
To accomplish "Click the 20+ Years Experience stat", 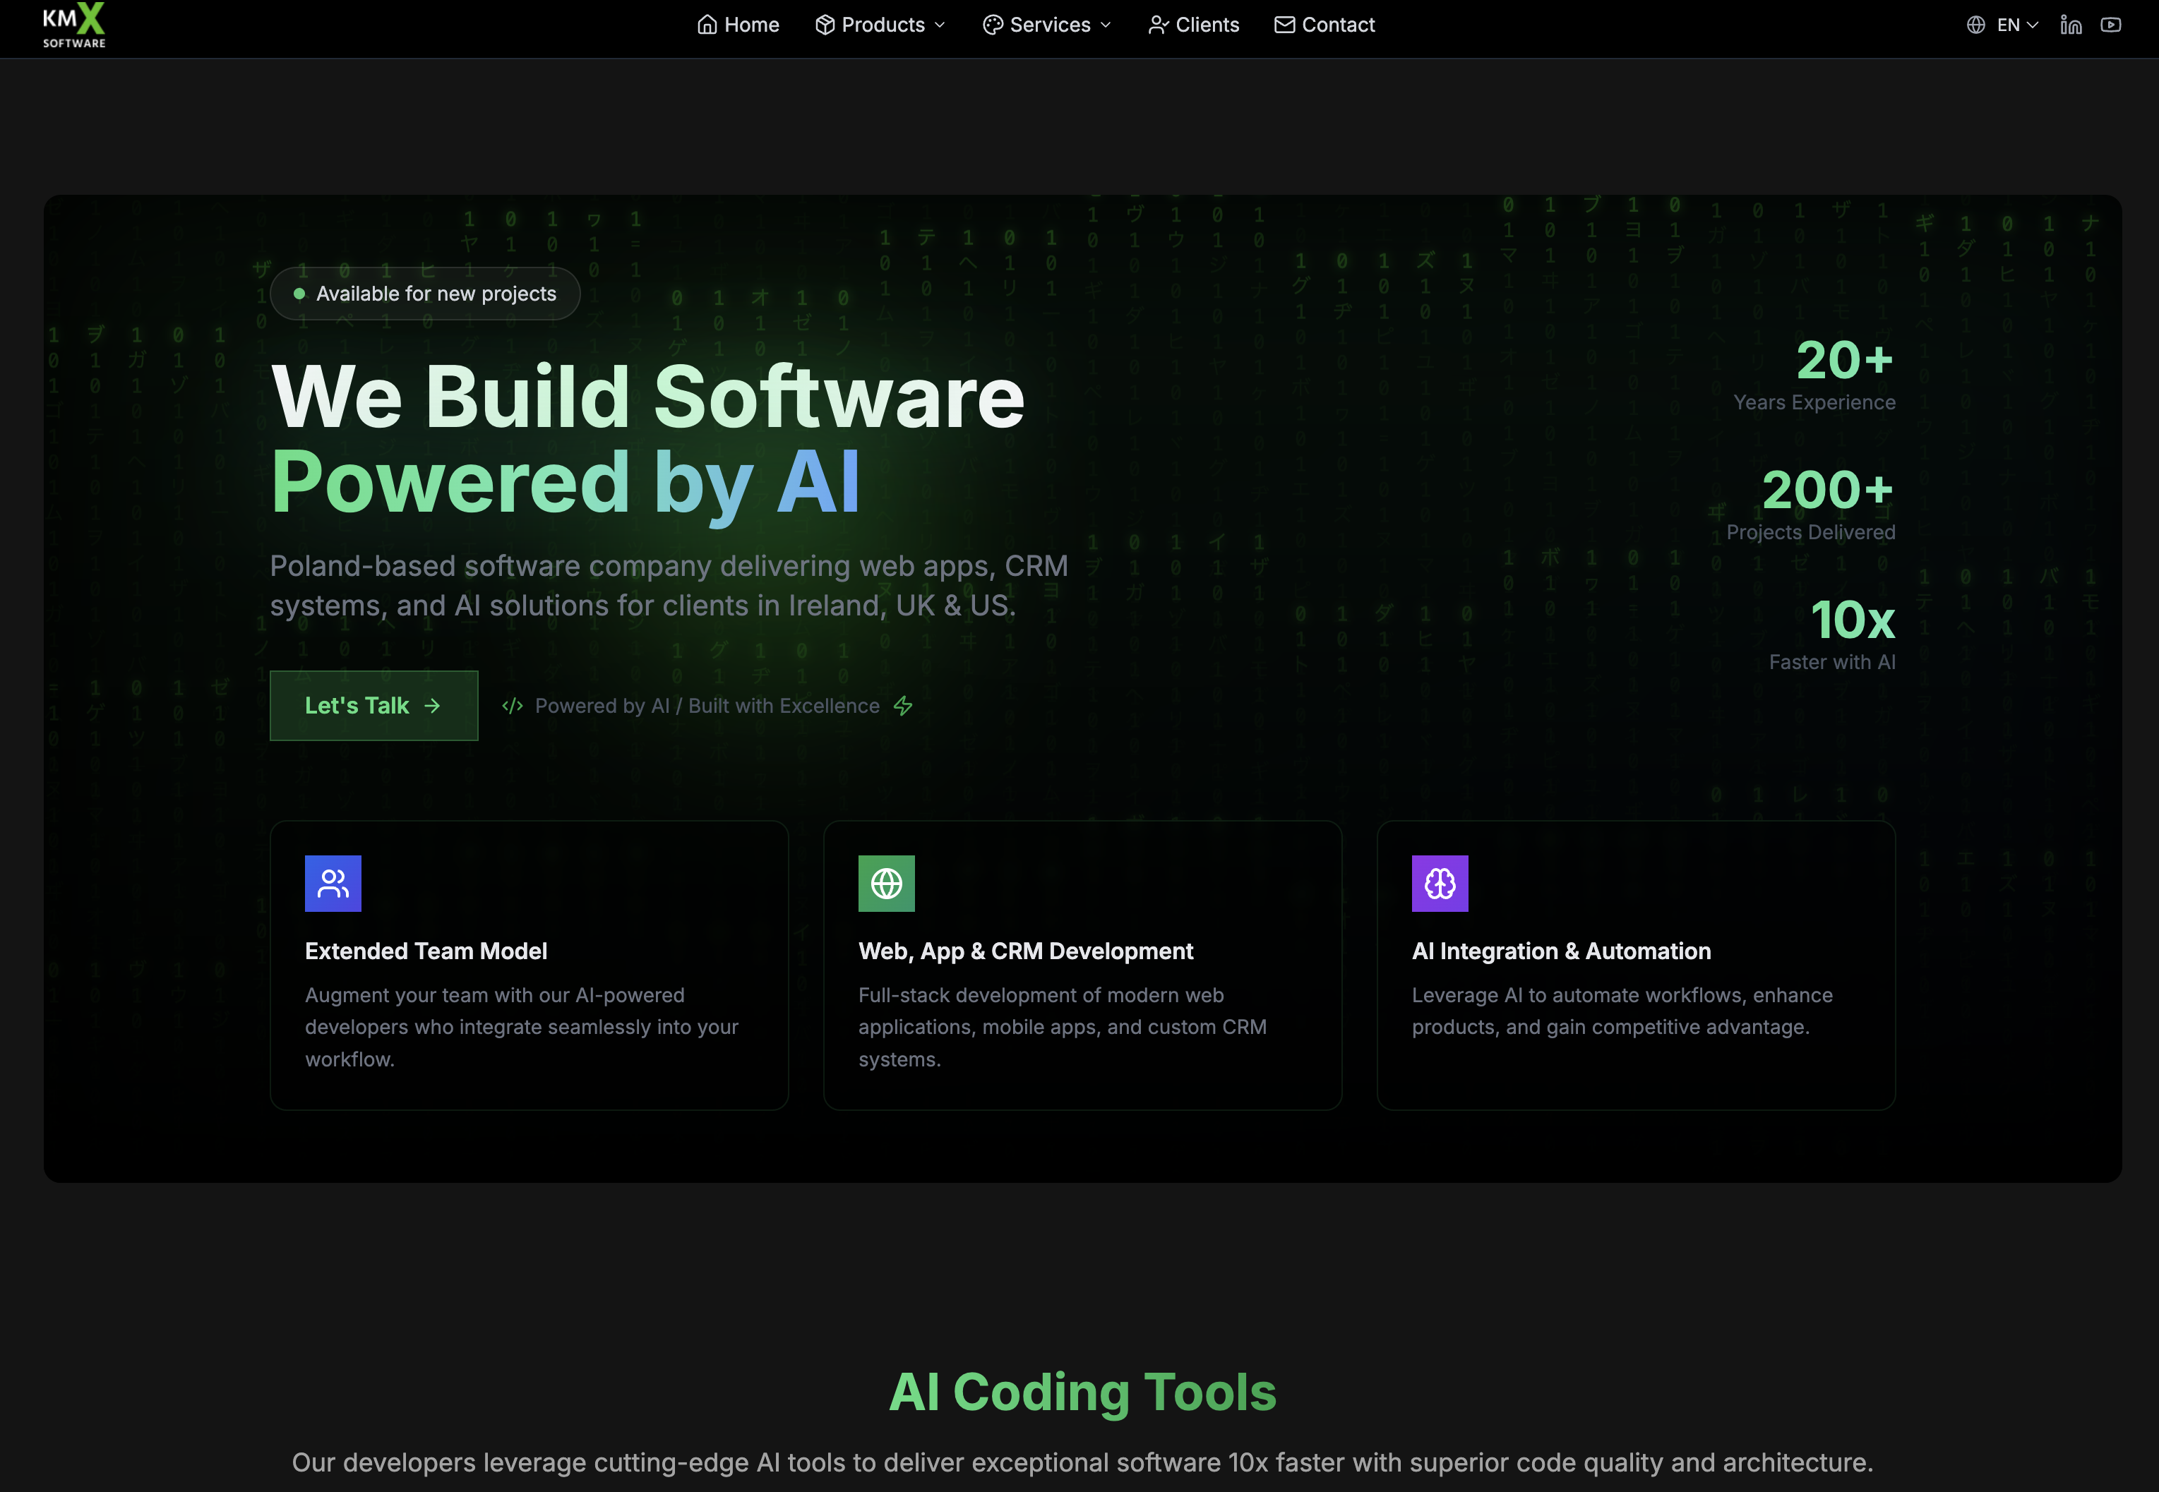I will click(1814, 375).
